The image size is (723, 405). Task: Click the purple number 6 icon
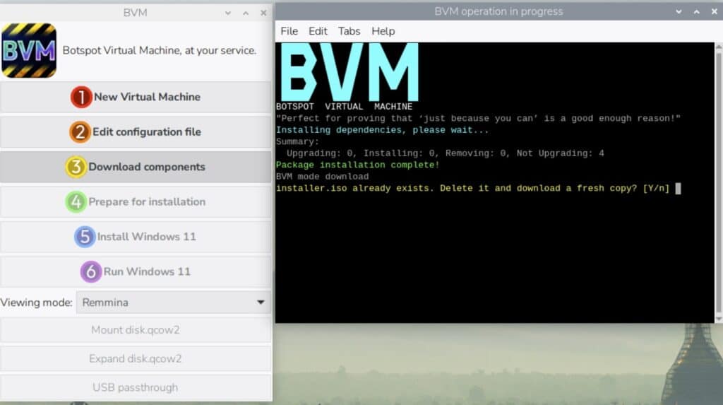click(90, 271)
